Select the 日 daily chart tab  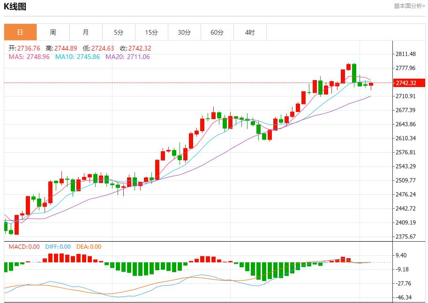coord(20,32)
